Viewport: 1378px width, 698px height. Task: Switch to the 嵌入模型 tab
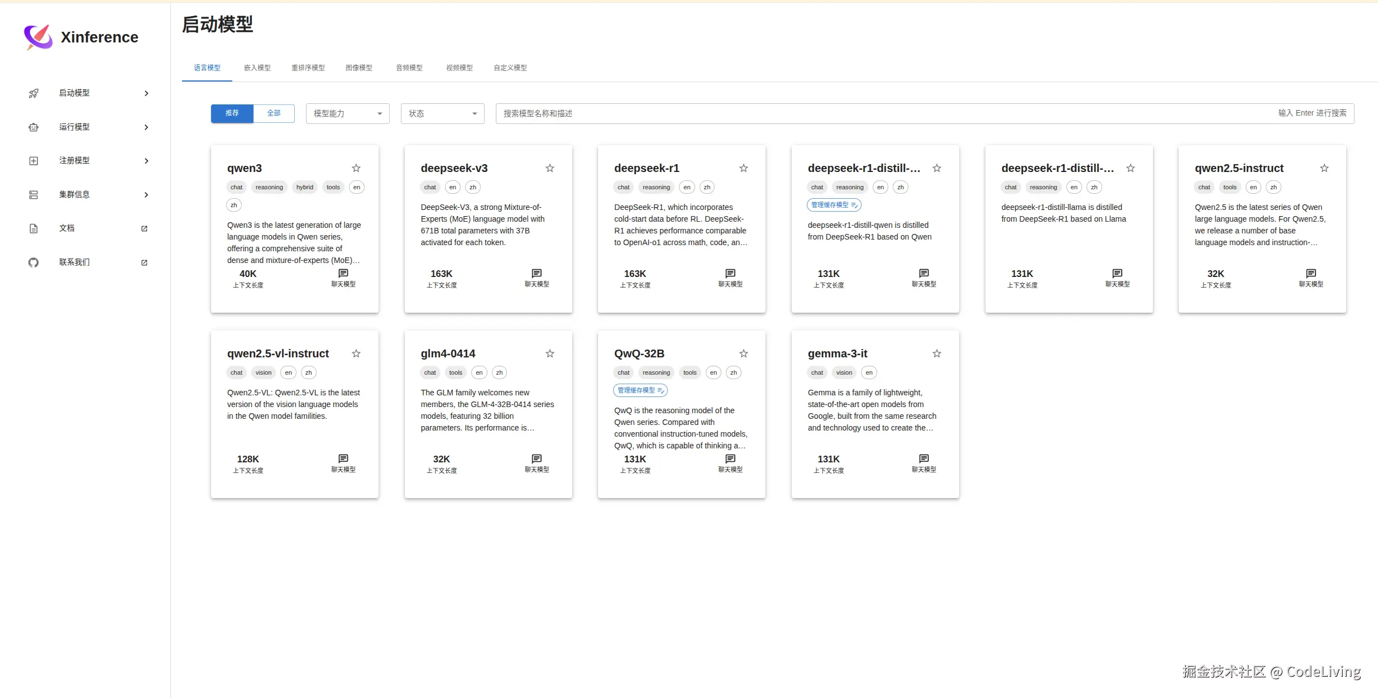coord(257,68)
